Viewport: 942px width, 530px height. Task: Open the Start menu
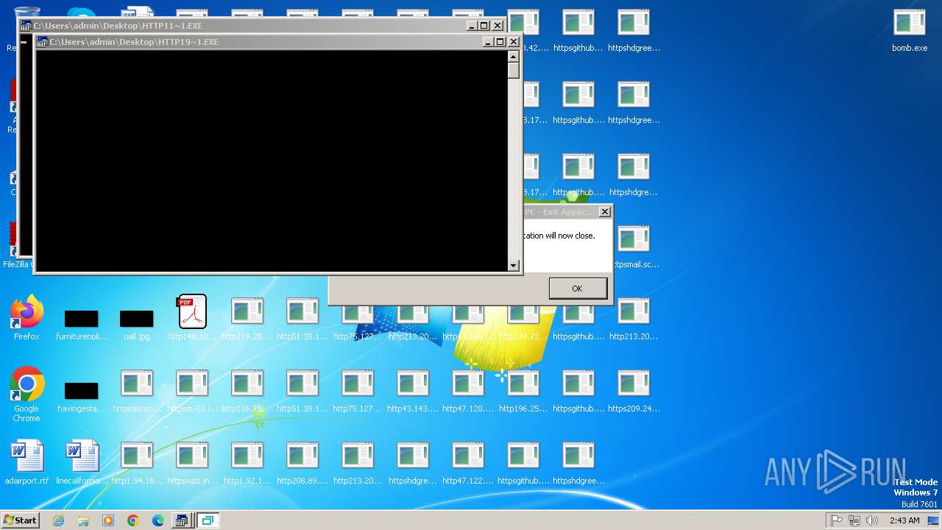20,520
